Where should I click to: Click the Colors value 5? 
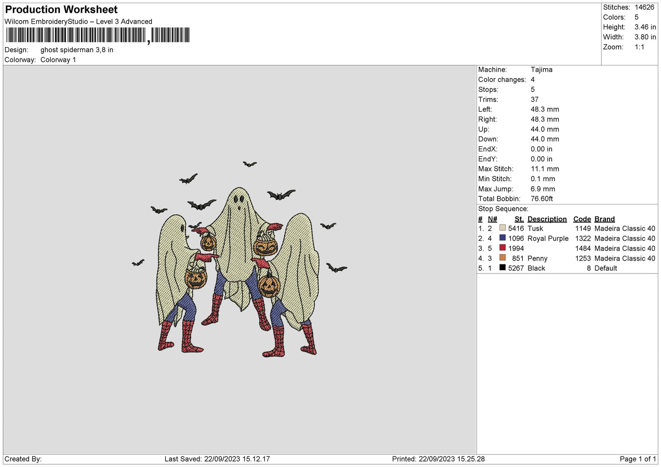(x=637, y=17)
